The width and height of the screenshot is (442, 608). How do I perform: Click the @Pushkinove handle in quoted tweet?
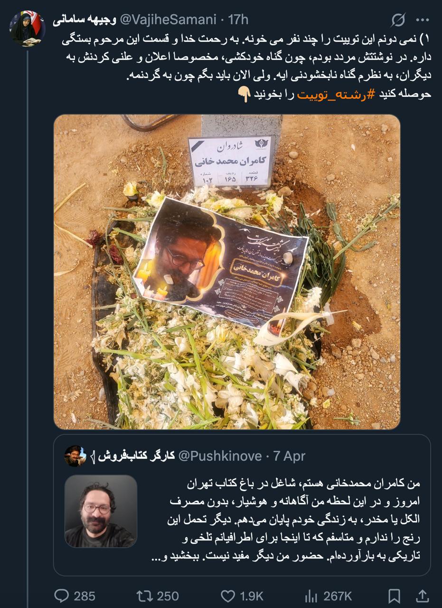(x=220, y=456)
